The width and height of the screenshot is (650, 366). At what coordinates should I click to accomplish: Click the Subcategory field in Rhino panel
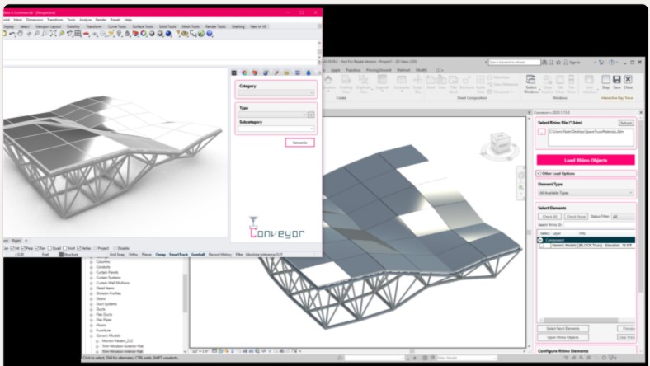point(276,129)
